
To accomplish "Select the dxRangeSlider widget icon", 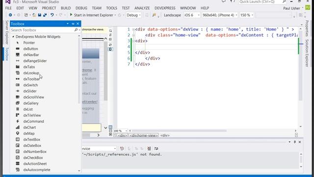I will point(18,60).
